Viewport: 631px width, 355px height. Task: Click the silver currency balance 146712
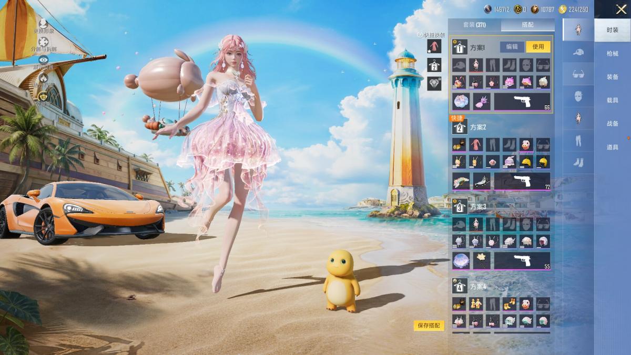[x=497, y=9]
